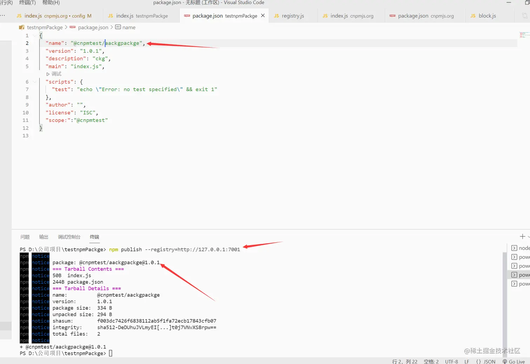Change encoding via UTF-8 status item
The width and height of the screenshot is (530, 364).
pyautogui.click(x=451, y=362)
